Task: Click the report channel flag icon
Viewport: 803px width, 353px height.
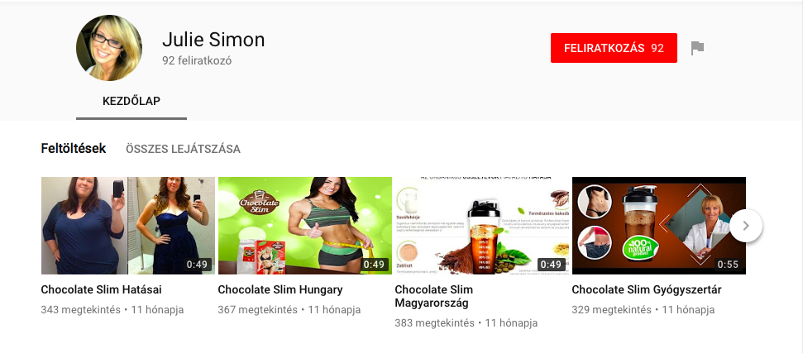Action: (x=697, y=48)
